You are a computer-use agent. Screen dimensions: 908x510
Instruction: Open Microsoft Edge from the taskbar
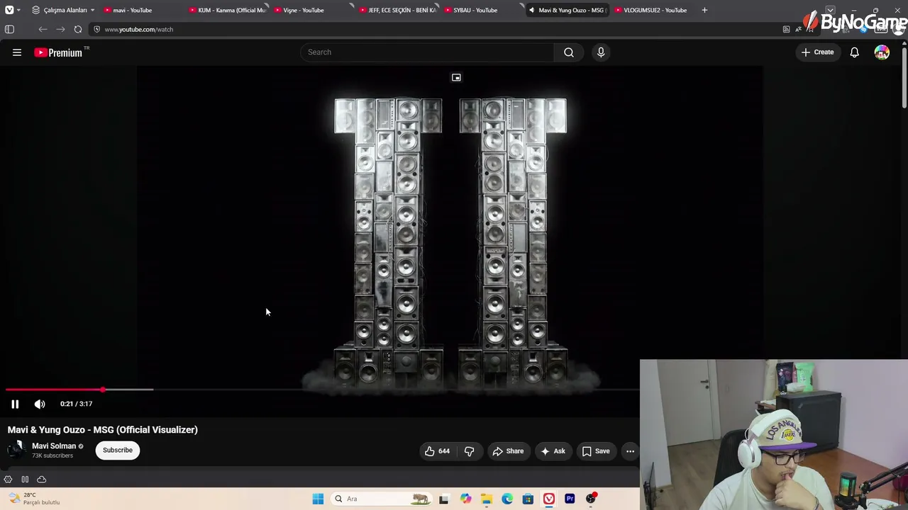507,499
